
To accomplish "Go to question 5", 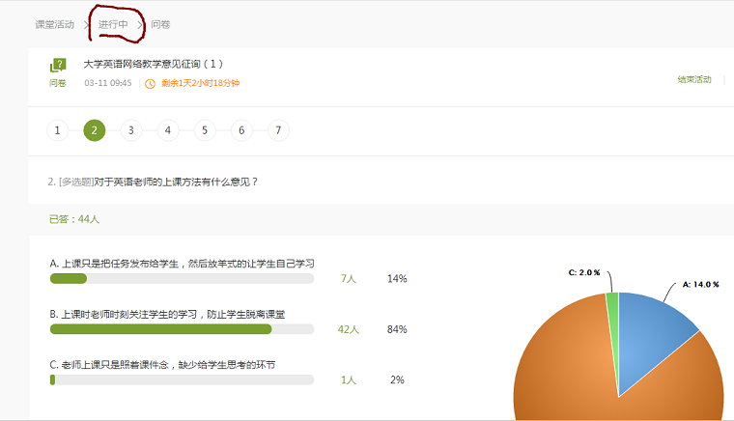I will [205, 130].
